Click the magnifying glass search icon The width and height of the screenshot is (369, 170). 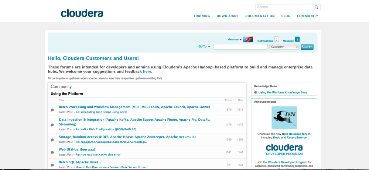click(x=317, y=7)
